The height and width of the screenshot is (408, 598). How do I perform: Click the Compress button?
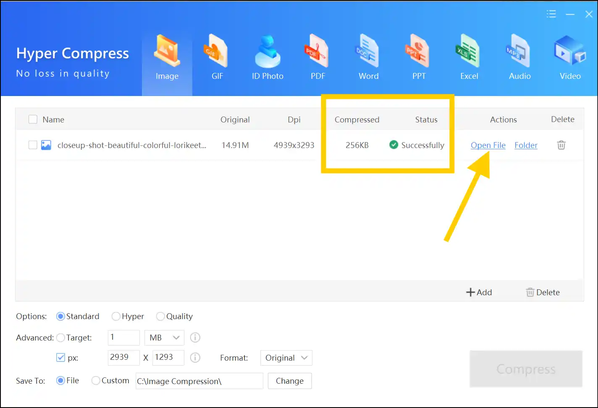pyautogui.click(x=526, y=369)
